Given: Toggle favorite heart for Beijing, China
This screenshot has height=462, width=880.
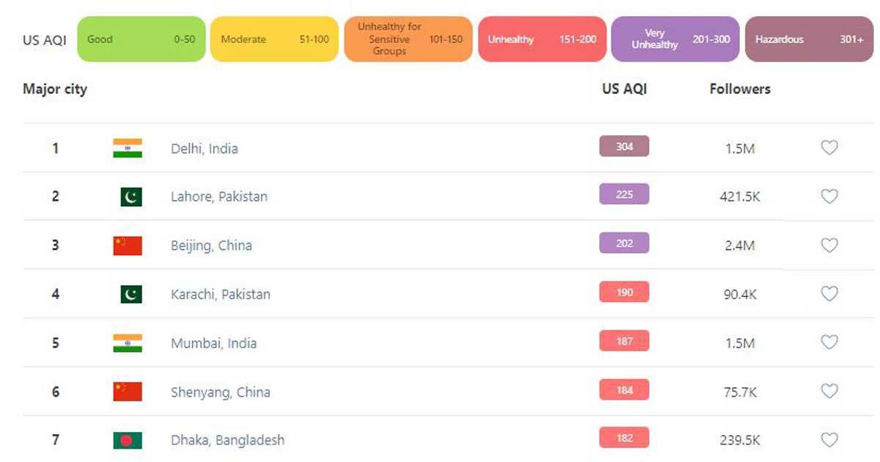Looking at the screenshot, I should coord(829,245).
